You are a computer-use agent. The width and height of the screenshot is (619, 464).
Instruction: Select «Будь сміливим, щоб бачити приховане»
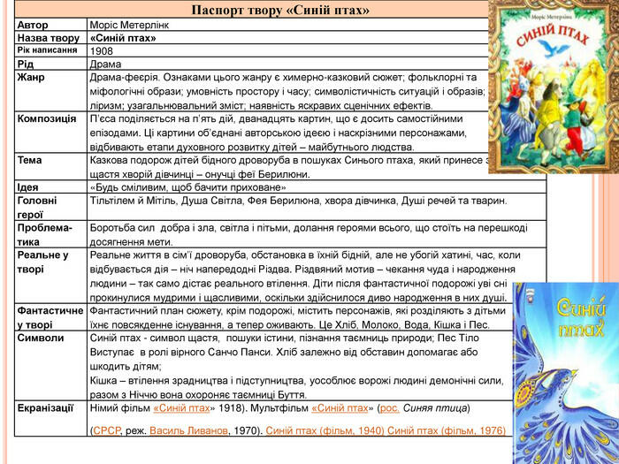coord(187,187)
